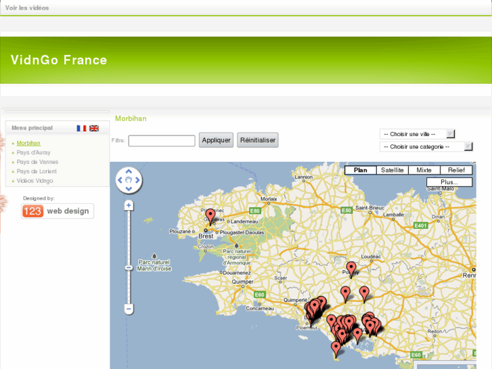
Task: Select the Relief map view
Action: pos(456,170)
